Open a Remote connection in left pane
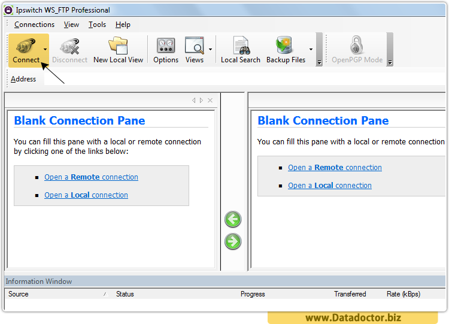 [x=91, y=177]
